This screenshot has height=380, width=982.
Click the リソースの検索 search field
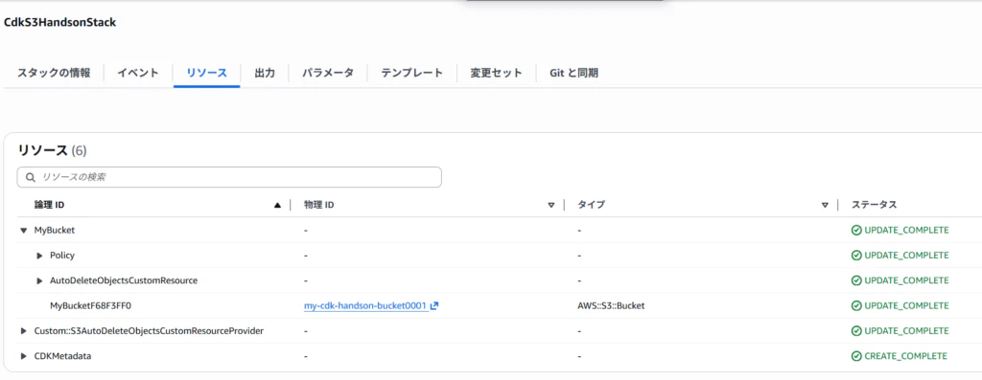(x=229, y=177)
